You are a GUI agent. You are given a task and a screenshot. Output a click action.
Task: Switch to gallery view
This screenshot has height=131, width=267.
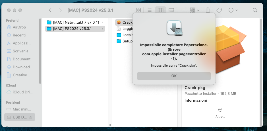pos(171,10)
